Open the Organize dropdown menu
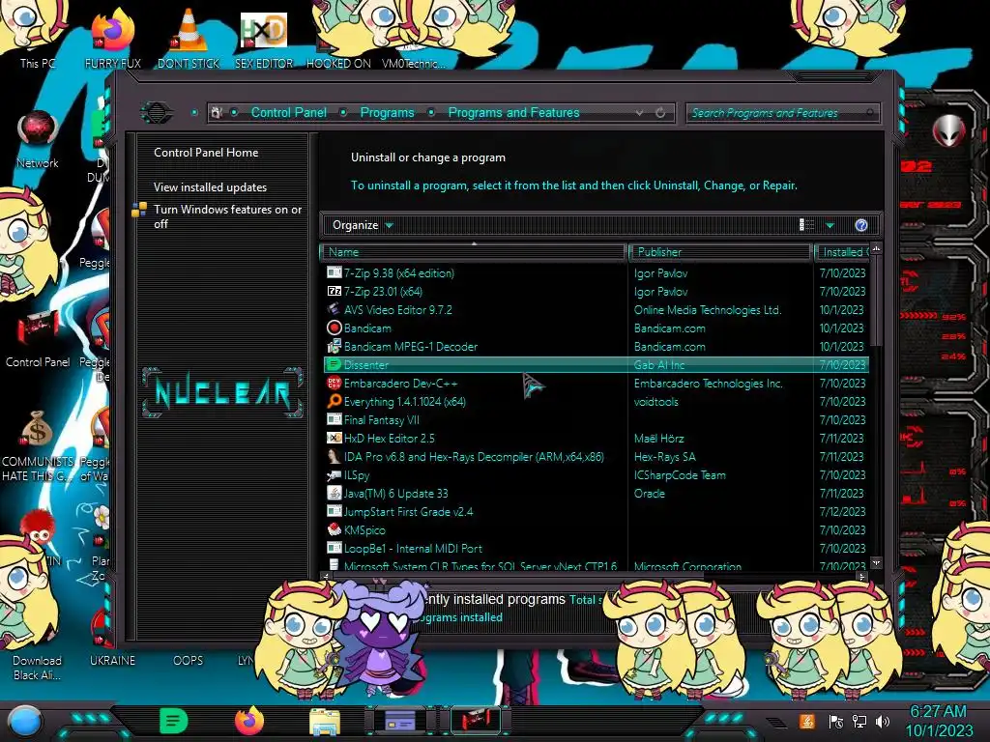The height and width of the screenshot is (742, 990). 363,225
